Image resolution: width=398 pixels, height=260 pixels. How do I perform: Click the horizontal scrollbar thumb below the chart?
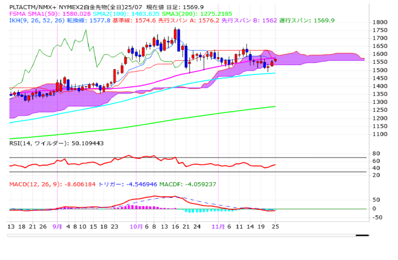(x=362, y=235)
